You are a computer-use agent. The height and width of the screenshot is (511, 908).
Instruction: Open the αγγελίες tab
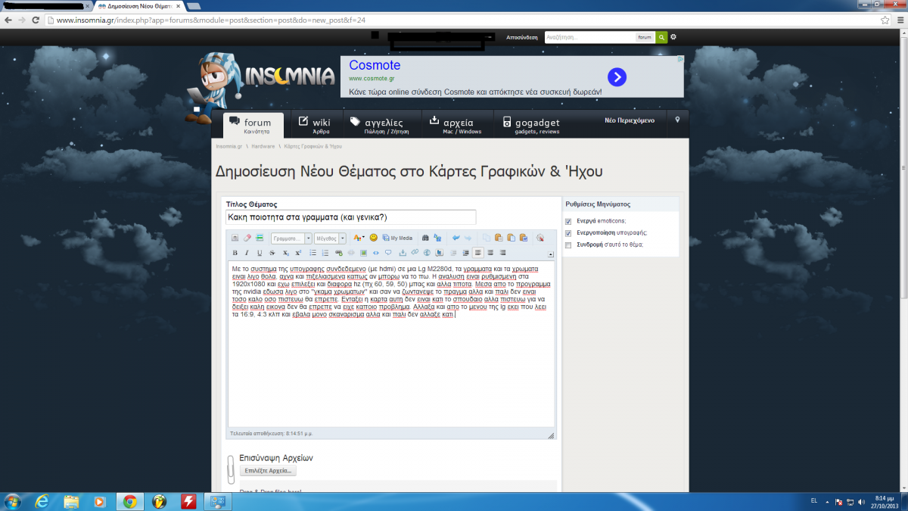click(x=381, y=126)
